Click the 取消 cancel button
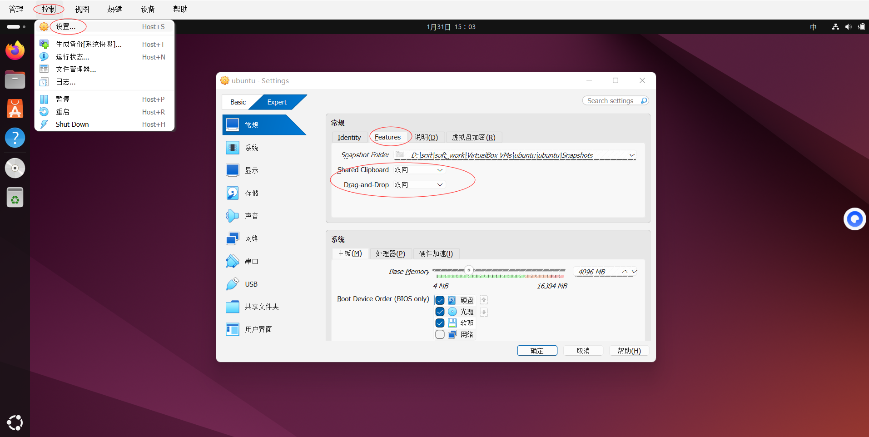 click(583, 351)
